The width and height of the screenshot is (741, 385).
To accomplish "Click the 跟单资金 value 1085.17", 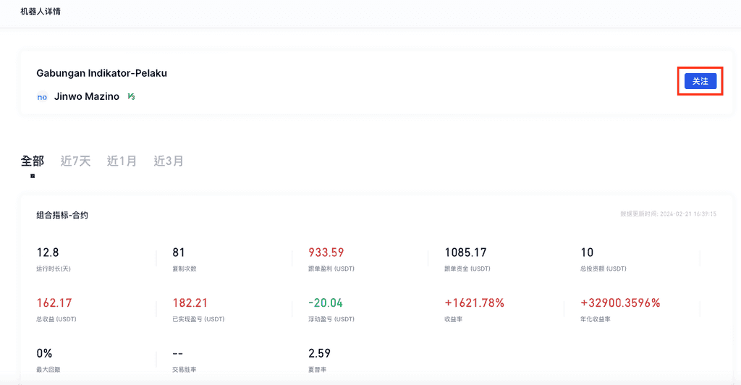I will 467,253.
